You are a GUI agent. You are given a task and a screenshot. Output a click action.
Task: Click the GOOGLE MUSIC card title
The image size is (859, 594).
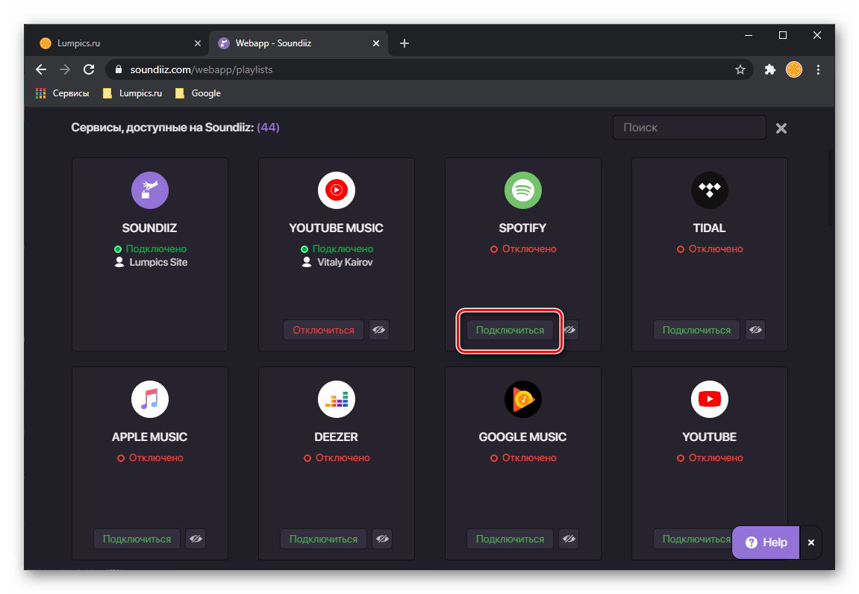pyautogui.click(x=522, y=437)
